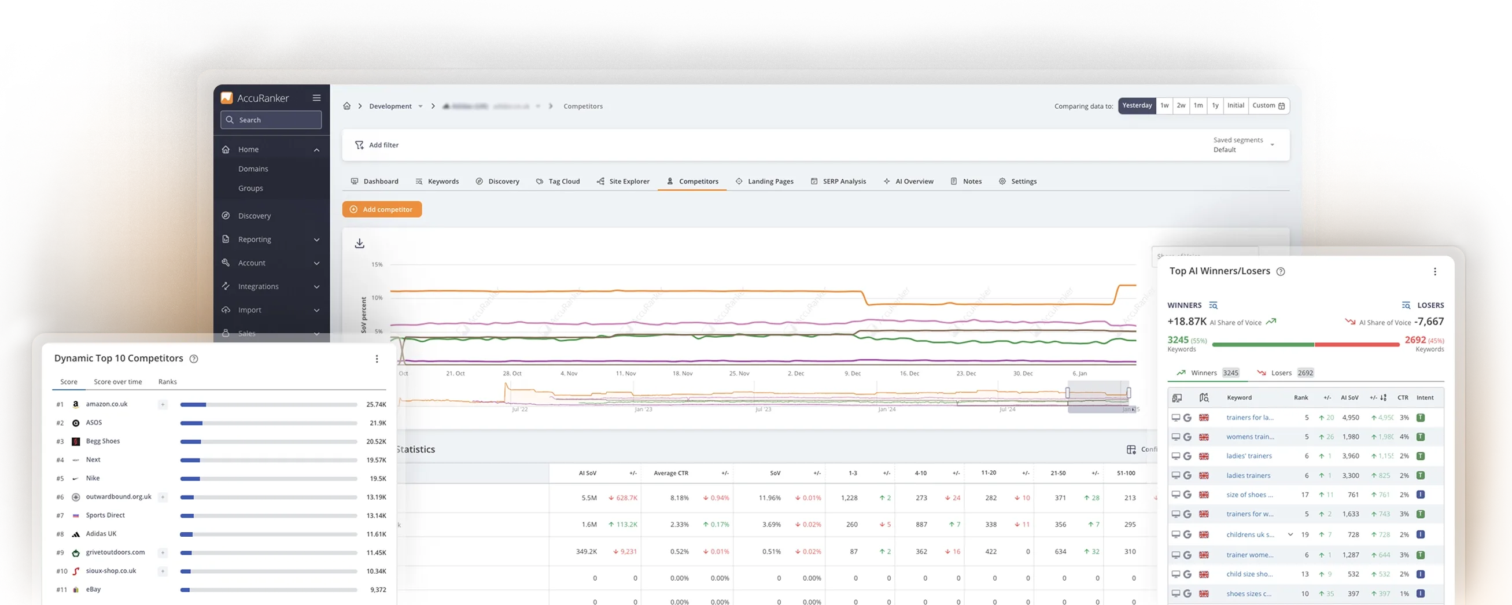Click the Add competitor button

[x=382, y=209]
